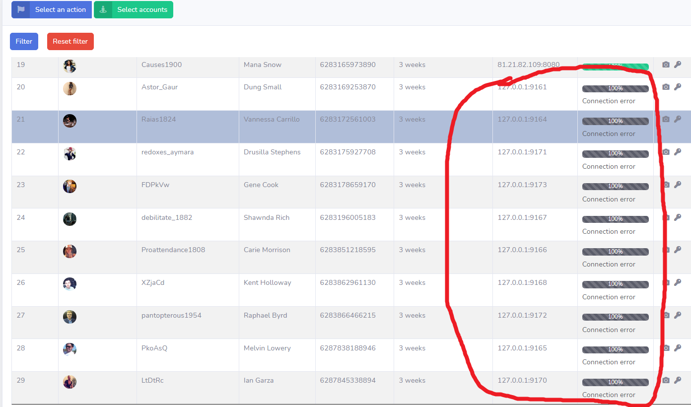
Task: Click the key icon in Raias1824 row
Action: [x=678, y=119]
